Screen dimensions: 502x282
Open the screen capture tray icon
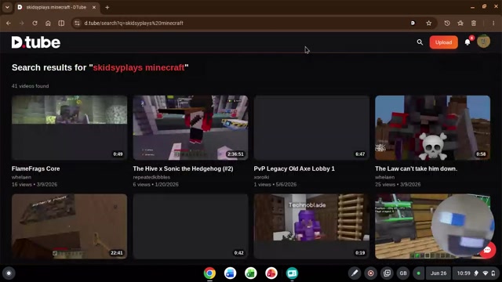pos(387,273)
